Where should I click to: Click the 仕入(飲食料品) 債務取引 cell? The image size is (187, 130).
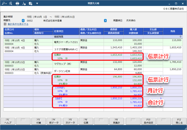(x=43, y=73)
